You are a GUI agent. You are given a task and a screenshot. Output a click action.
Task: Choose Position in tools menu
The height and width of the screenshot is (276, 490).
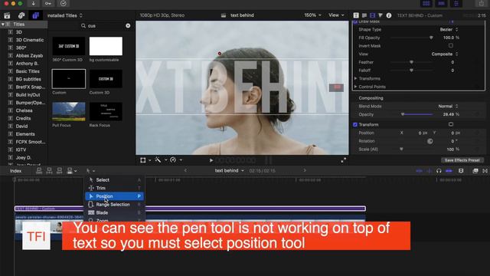coord(114,196)
